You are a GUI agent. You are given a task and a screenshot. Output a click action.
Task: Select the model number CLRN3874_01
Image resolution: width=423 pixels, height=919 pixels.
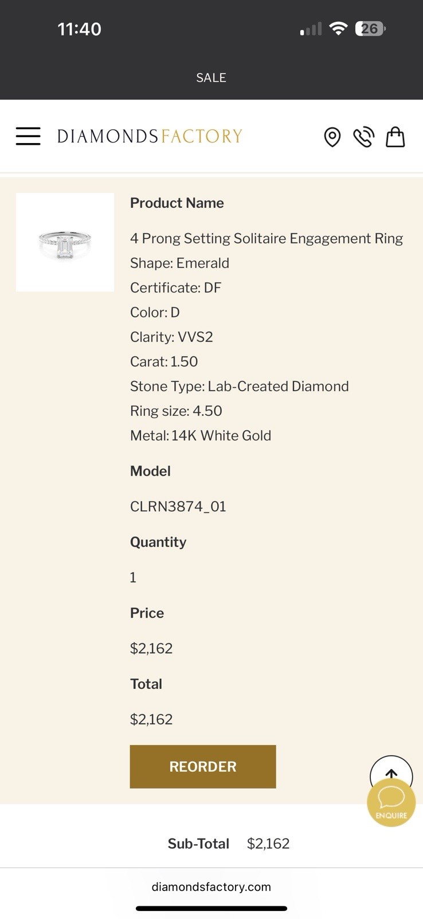point(178,506)
